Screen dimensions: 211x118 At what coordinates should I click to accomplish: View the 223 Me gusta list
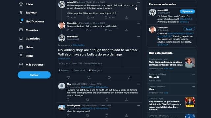coord(95,70)
